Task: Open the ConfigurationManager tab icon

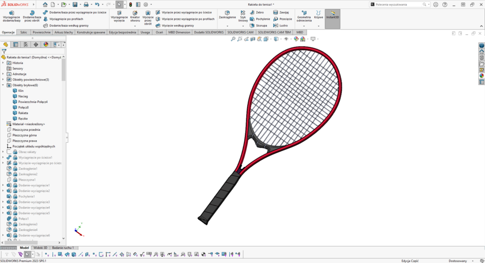Action: click(x=26, y=45)
